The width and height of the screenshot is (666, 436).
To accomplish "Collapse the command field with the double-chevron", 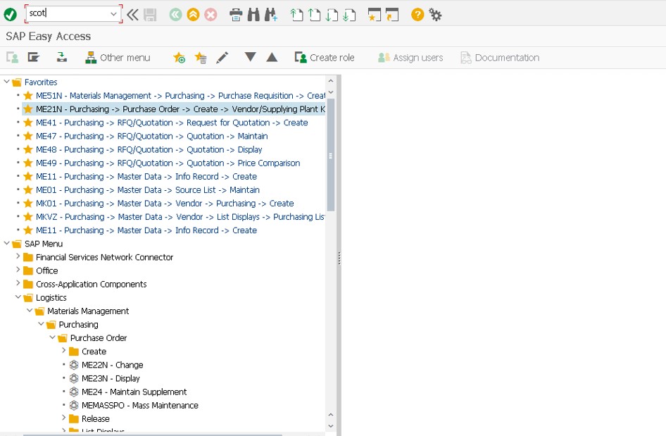I will [132, 15].
